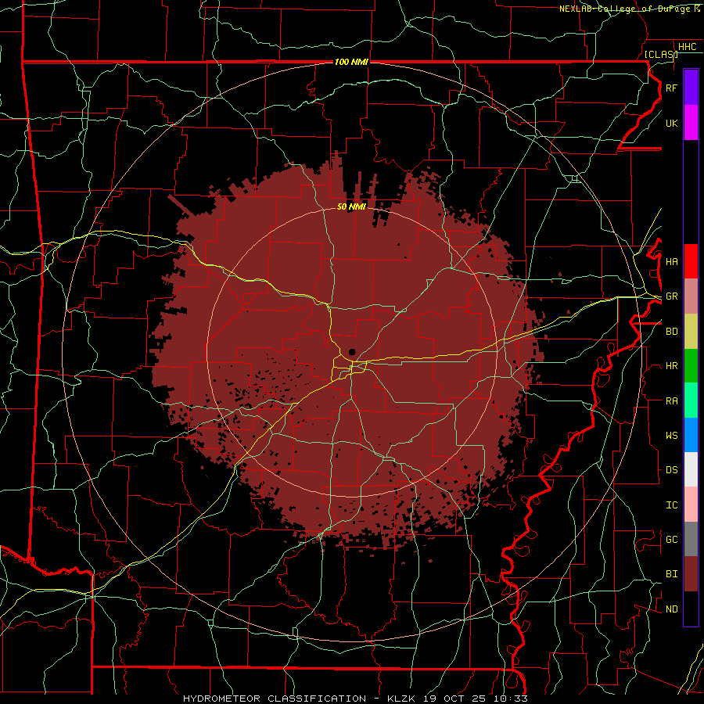Image resolution: width=704 pixels, height=704 pixels.
Task: Click the 'HA' legend label text
Action: (x=671, y=262)
